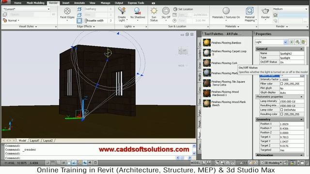Collapse the General section in Properties
The width and height of the screenshot is (310, 174).
[x=301, y=49]
